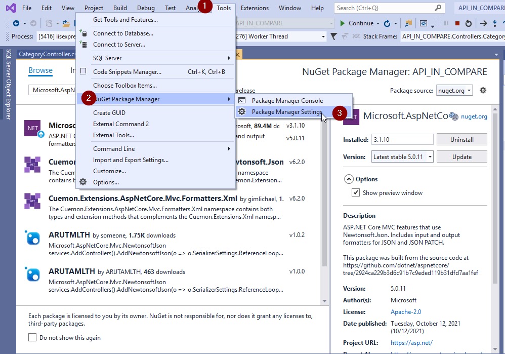Click the Navigate Backward arrow icon
Viewport: 505px width, 354px height.
coord(16,23)
